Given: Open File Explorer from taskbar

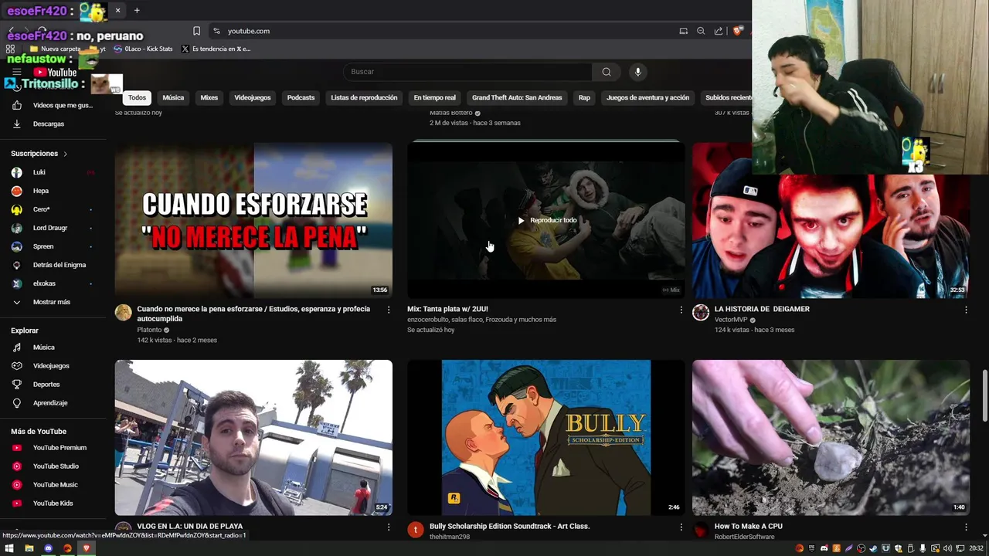Looking at the screenshot, I should click(x=29, y=548).
